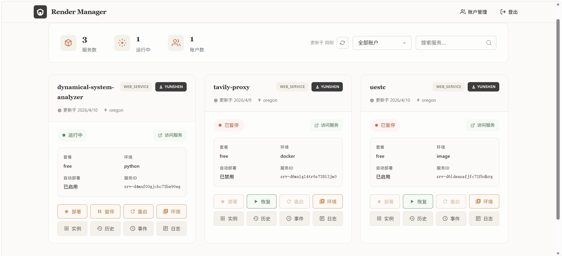This screenshot has width=562, height=256.
Task: Open 实例 for uestc
Action: [385, 219]
